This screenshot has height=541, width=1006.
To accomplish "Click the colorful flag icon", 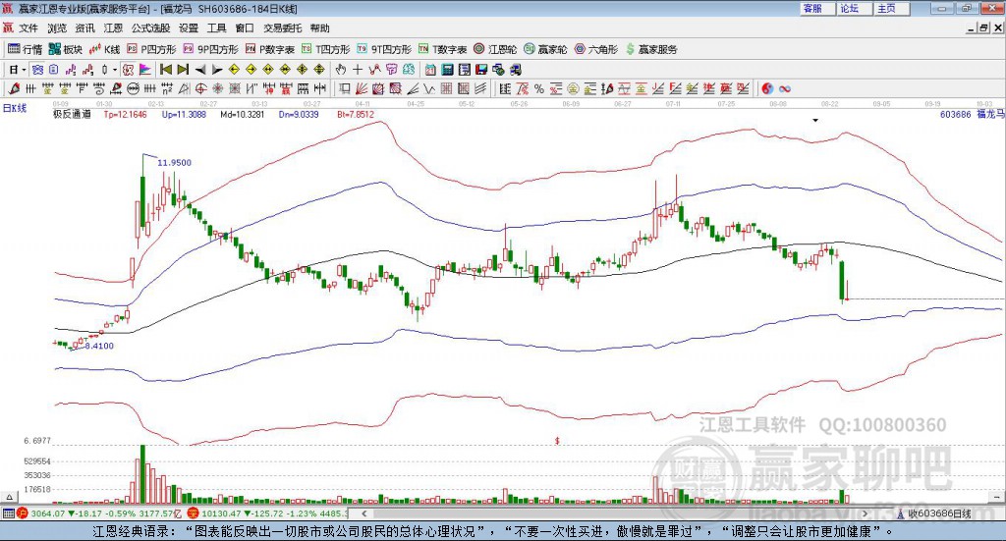I will pos(145,70).
